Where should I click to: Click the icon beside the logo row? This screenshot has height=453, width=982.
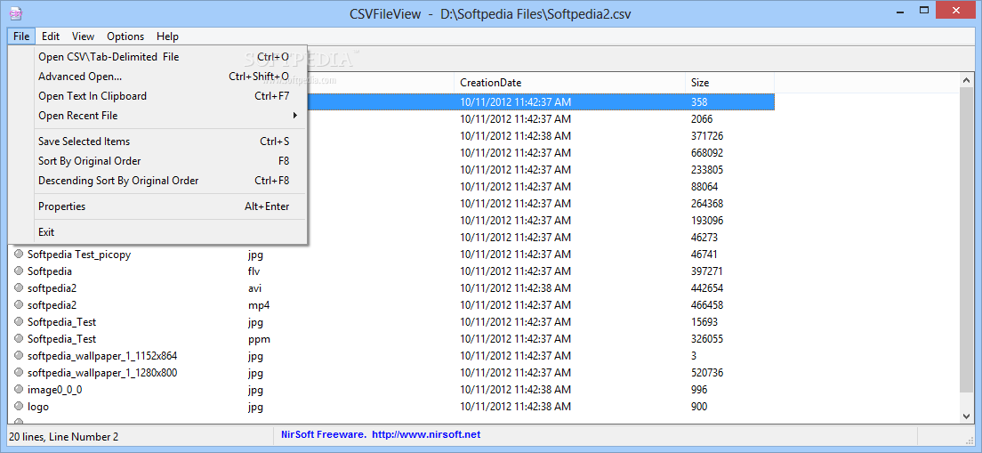[x=19, y=407]
